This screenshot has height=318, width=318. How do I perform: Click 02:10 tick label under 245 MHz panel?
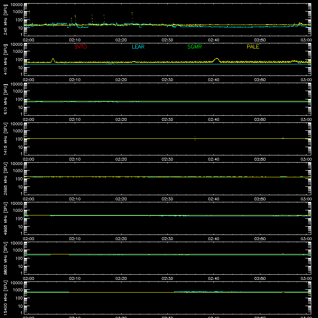point(75,40)
